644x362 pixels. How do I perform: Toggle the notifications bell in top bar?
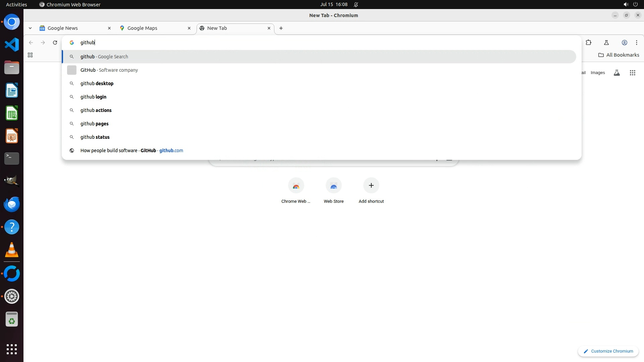click(x=356, y=5)
